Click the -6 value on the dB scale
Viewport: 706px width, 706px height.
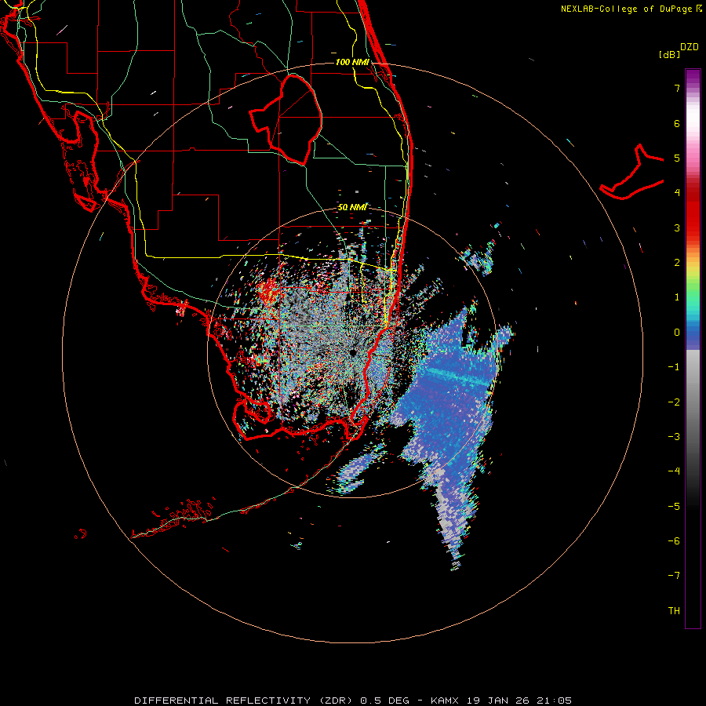pos(674,541)
